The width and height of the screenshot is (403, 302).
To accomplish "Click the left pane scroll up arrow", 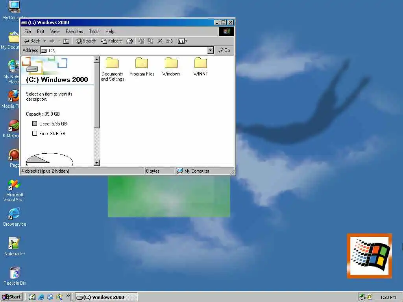I will pos(97,60).
